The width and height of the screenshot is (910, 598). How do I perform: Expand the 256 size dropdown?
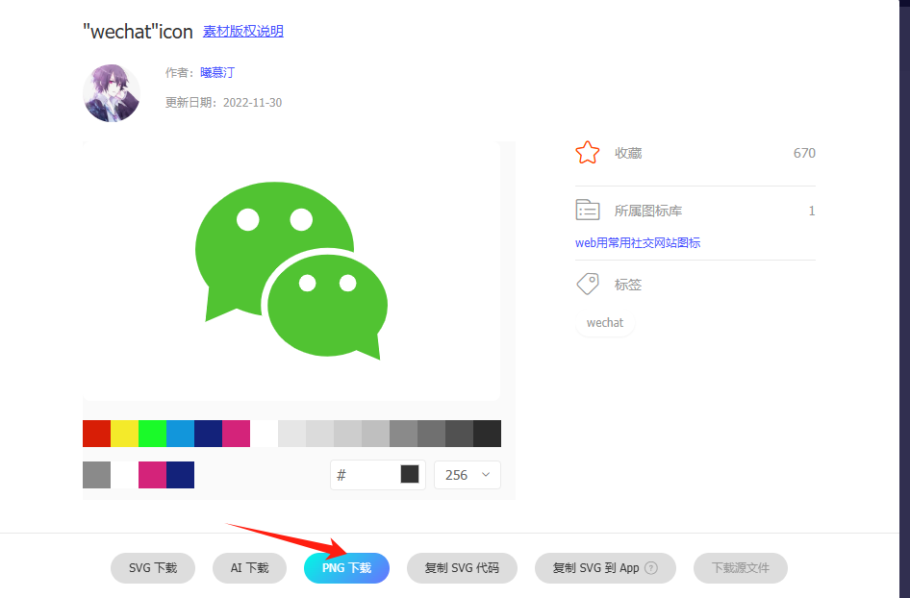point(468,475)
